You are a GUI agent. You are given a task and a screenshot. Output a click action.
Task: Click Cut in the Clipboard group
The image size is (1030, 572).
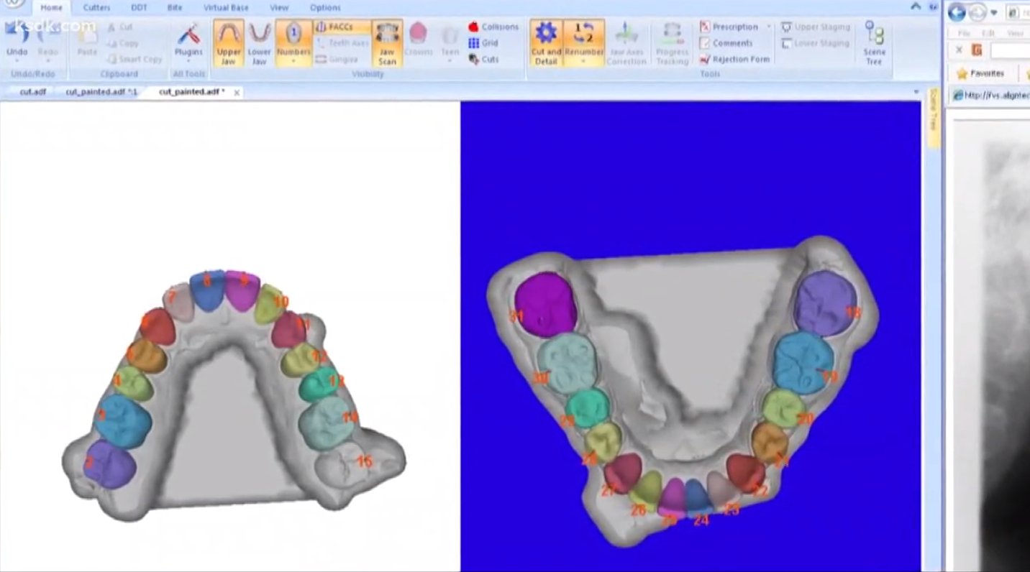120,27
